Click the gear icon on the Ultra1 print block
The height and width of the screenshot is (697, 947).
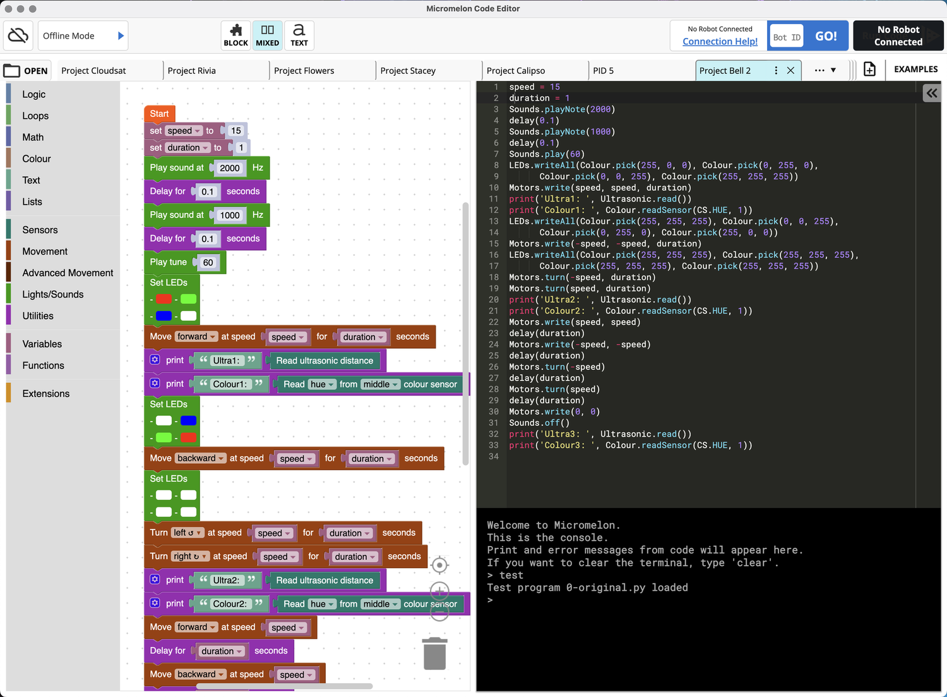click(x=155, y=360)
